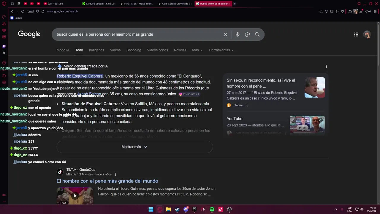The height and width of the screenshot is (214, 380).
Task: Open the Instagram +1 source chip
Action: (x=189, y=94)
